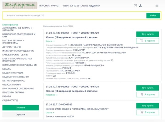Click Хочу купить for Borrelia afzelii item
Image resolution: width=165 pixels, height=122 pixels.
pyautogui.click(x=147, y=106)
